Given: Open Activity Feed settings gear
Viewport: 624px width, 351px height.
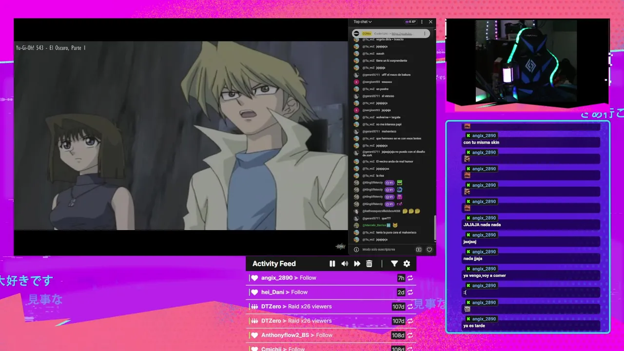Looking at the screenshot, I should tap(407, 264).
